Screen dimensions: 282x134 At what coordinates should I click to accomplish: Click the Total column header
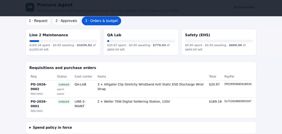[212, 76]
